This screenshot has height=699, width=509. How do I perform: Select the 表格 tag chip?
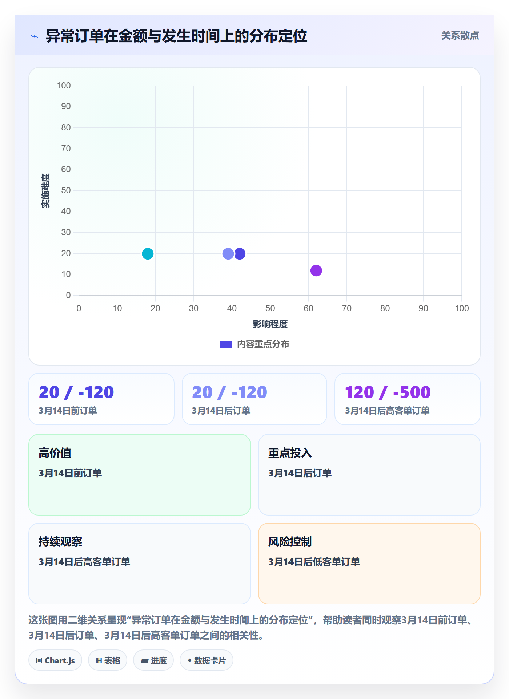108,660
